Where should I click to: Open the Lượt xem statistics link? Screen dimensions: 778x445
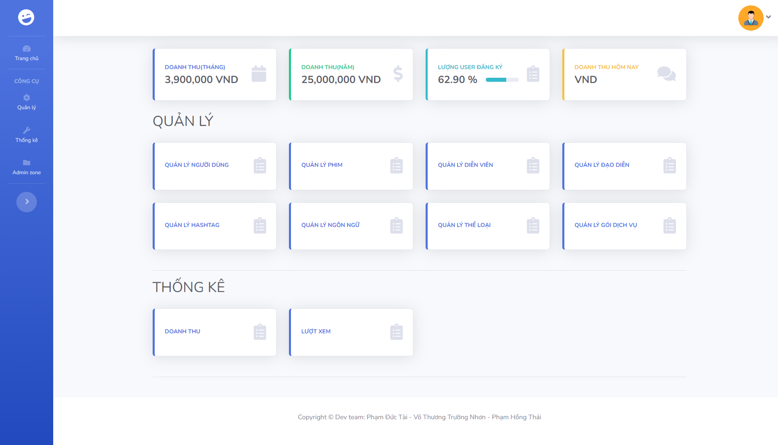click(316, 331)
